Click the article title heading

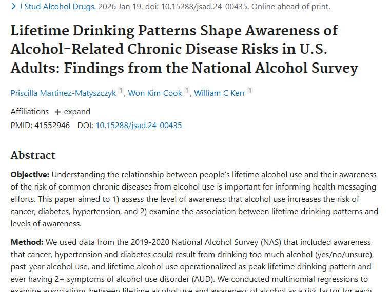pyautogui.click(x=174, y=49)
